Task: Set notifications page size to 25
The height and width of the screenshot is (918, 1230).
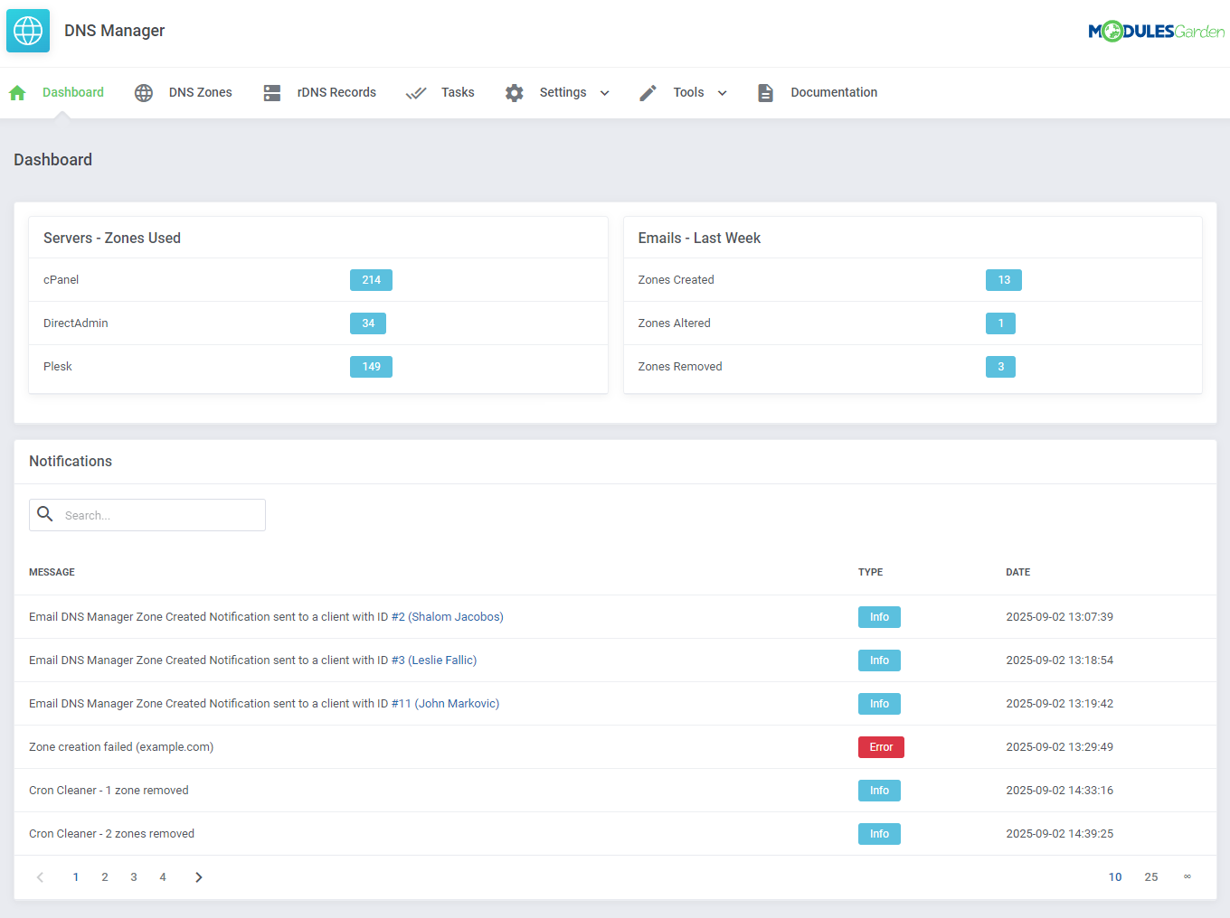Action: coord(1150,876)
